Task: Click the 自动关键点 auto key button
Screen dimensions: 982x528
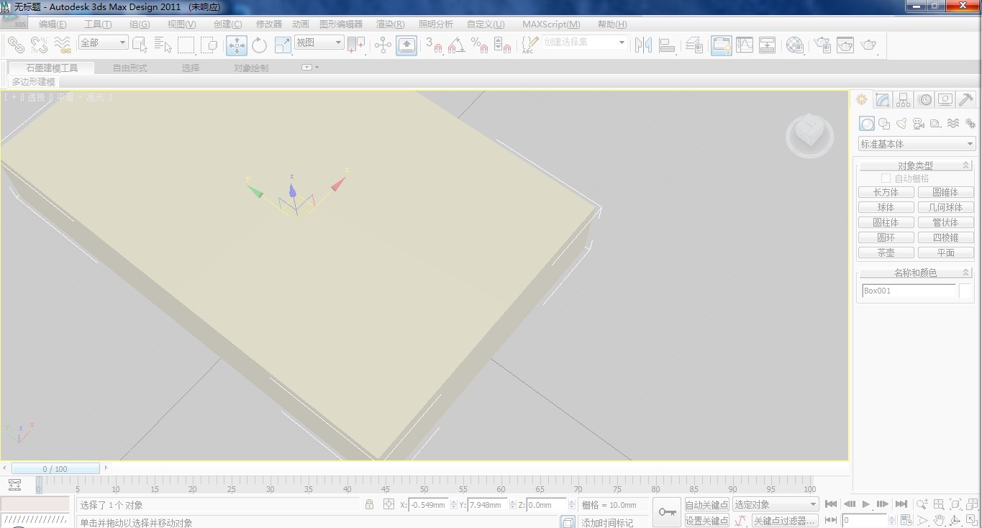Action: [x=707, y=505]
